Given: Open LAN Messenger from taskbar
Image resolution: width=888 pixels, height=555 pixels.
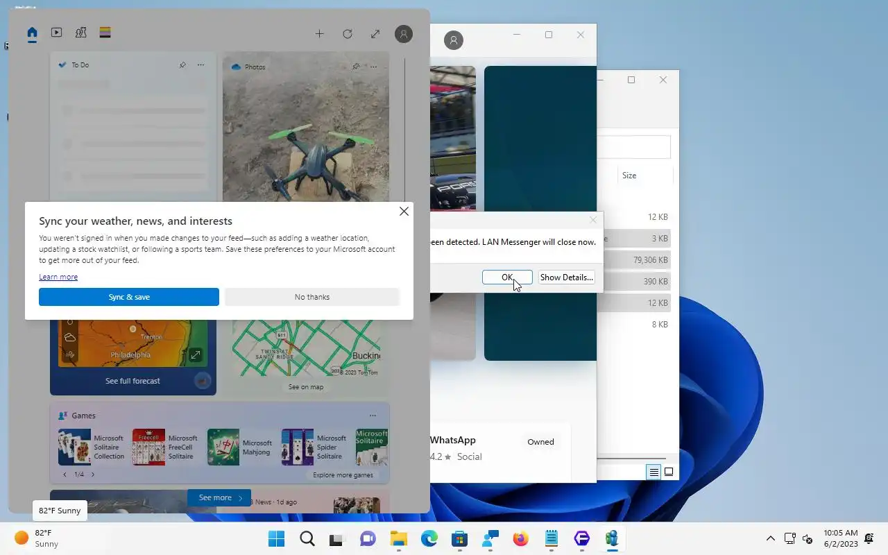Looking at the screenshot, I should click(x=612, y=539).
